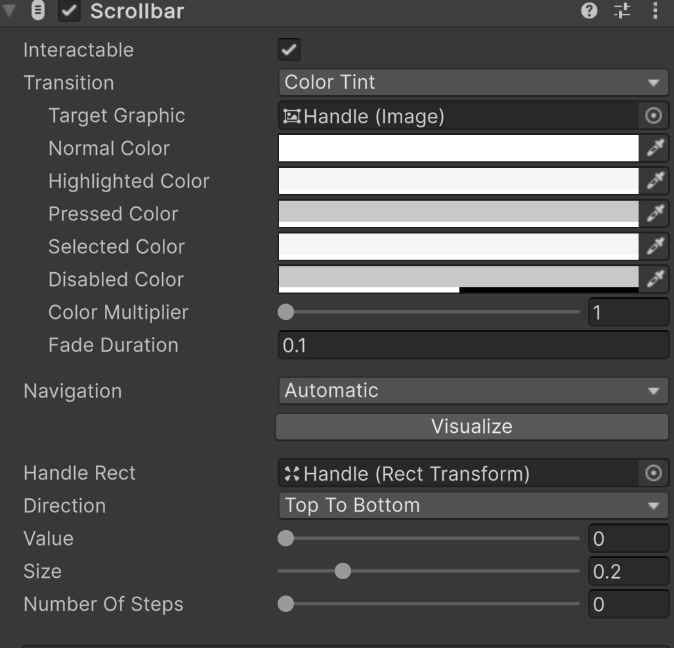Click the Target Graphic label
This screenshot has height=648, width=674.
pos(117,115)
